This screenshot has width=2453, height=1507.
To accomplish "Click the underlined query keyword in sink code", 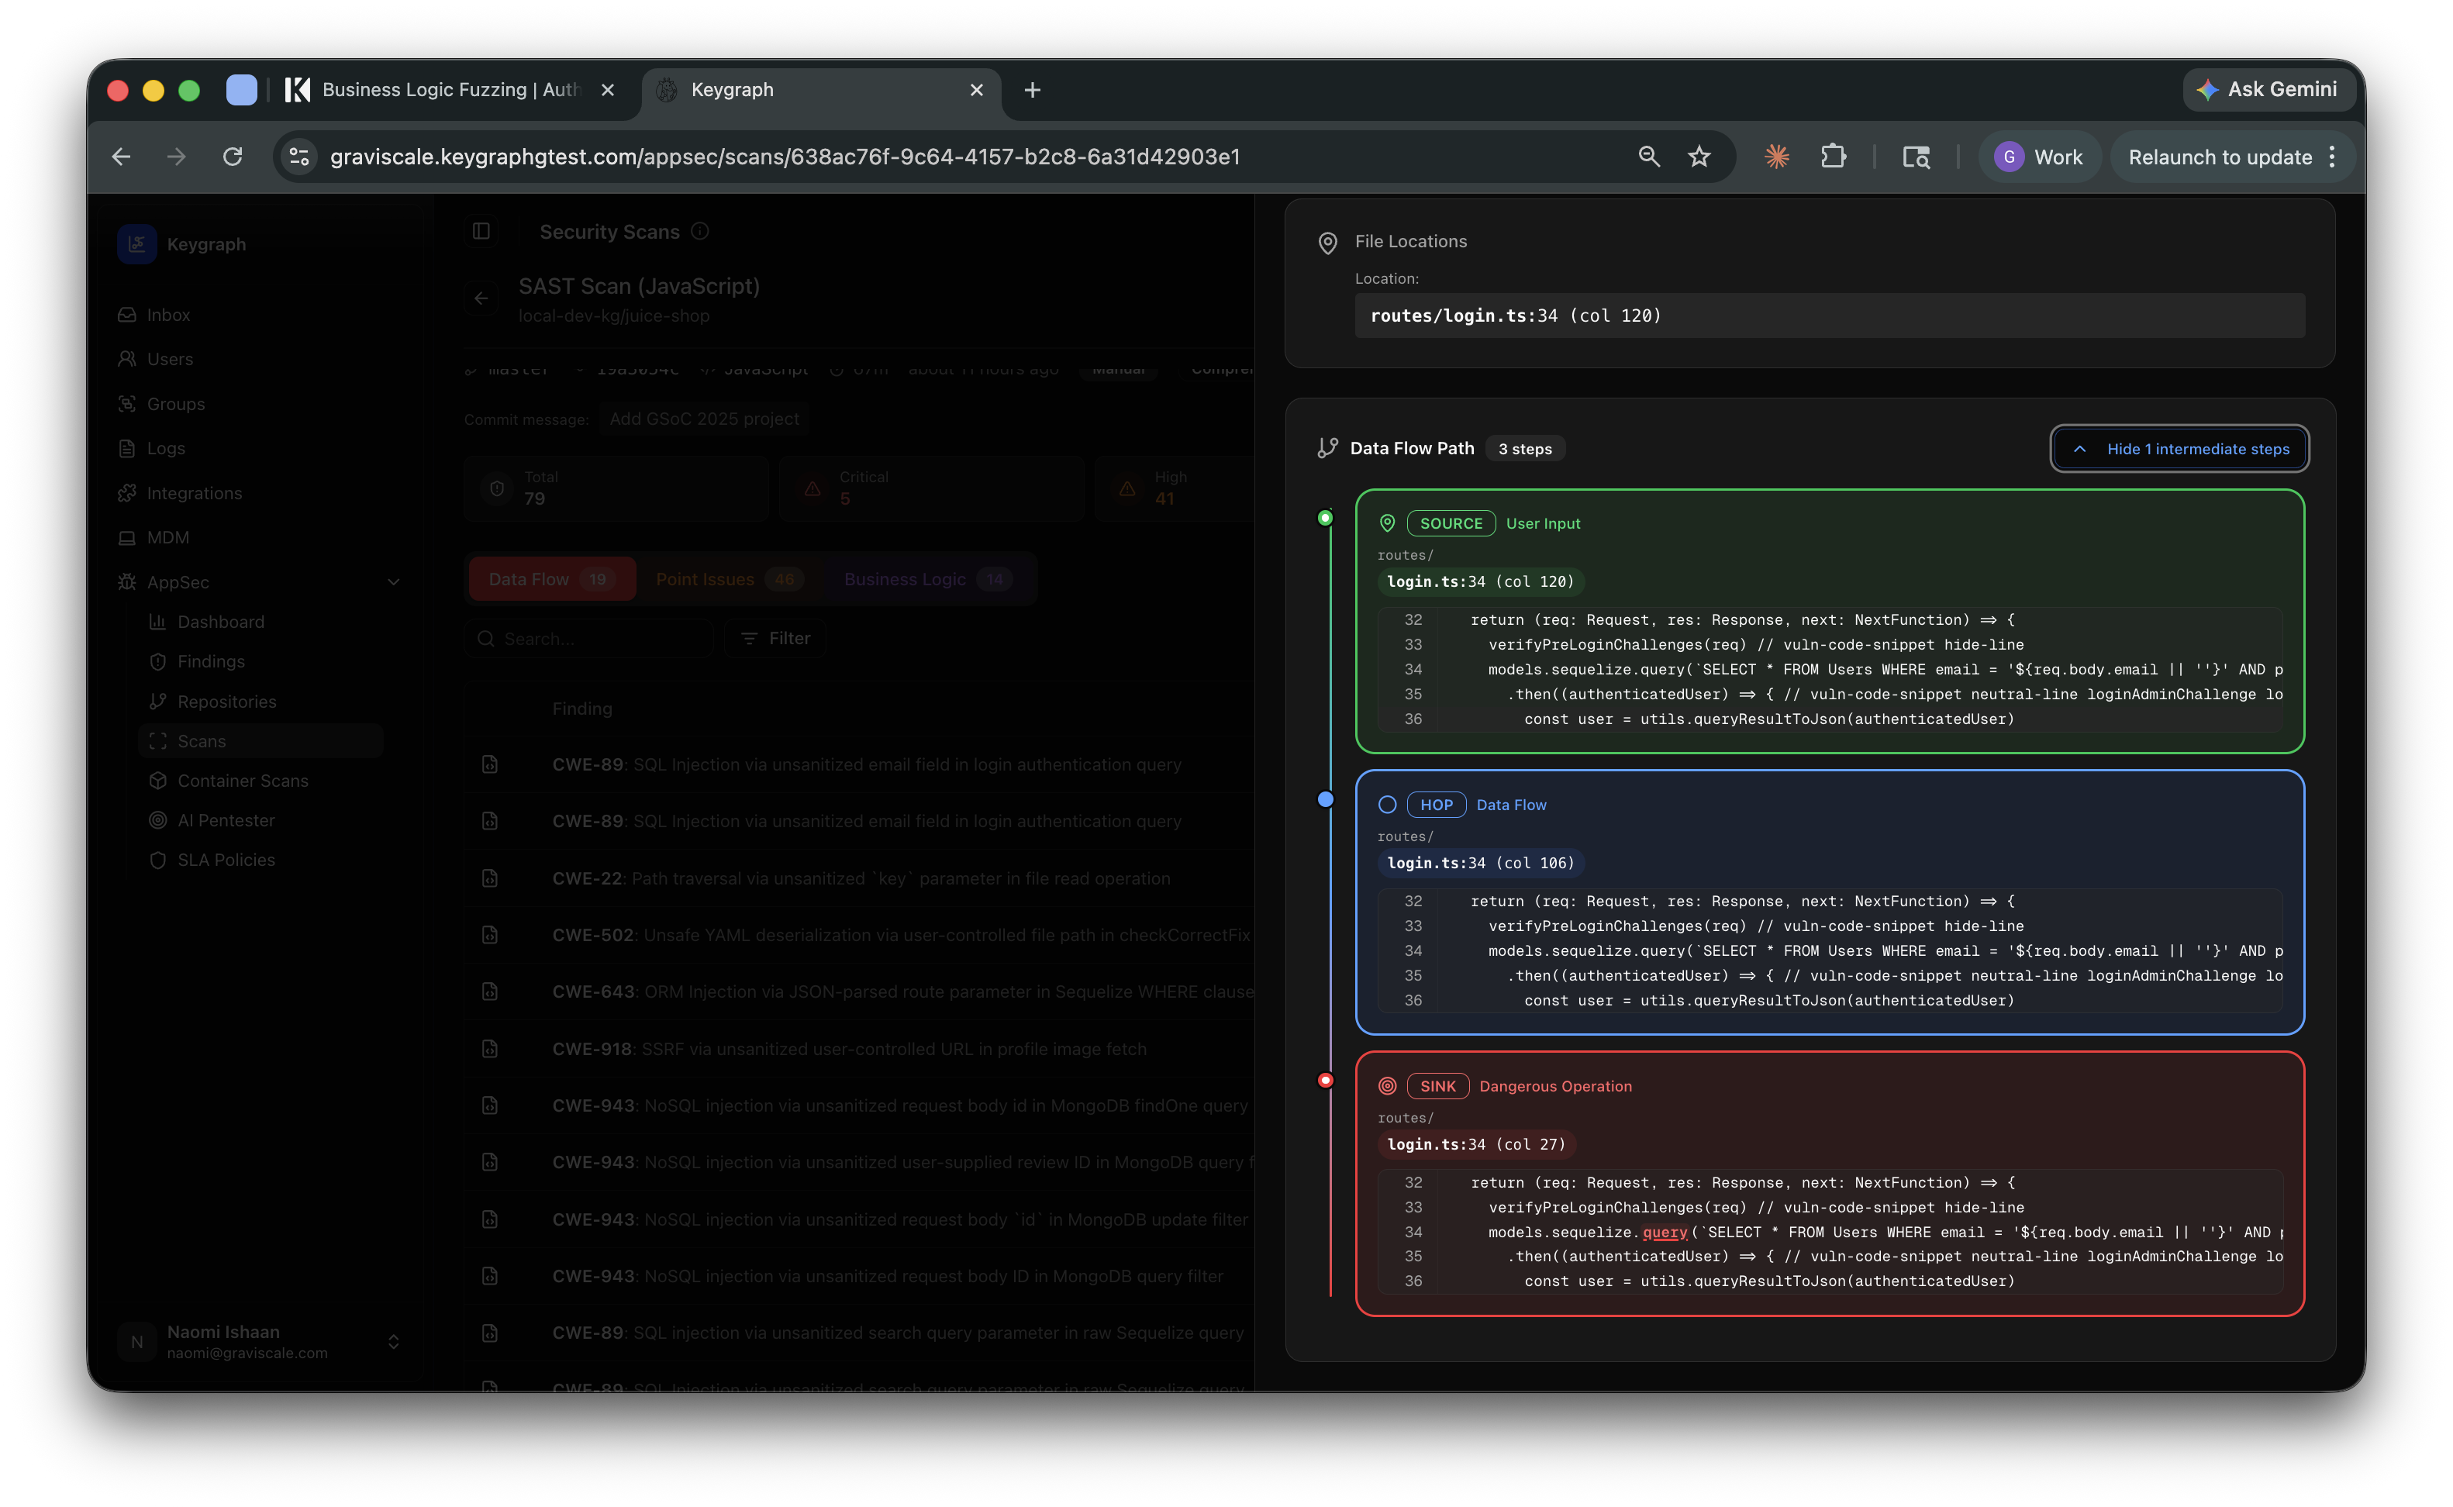I will pyautogui.click(x=1664, y=1232).
